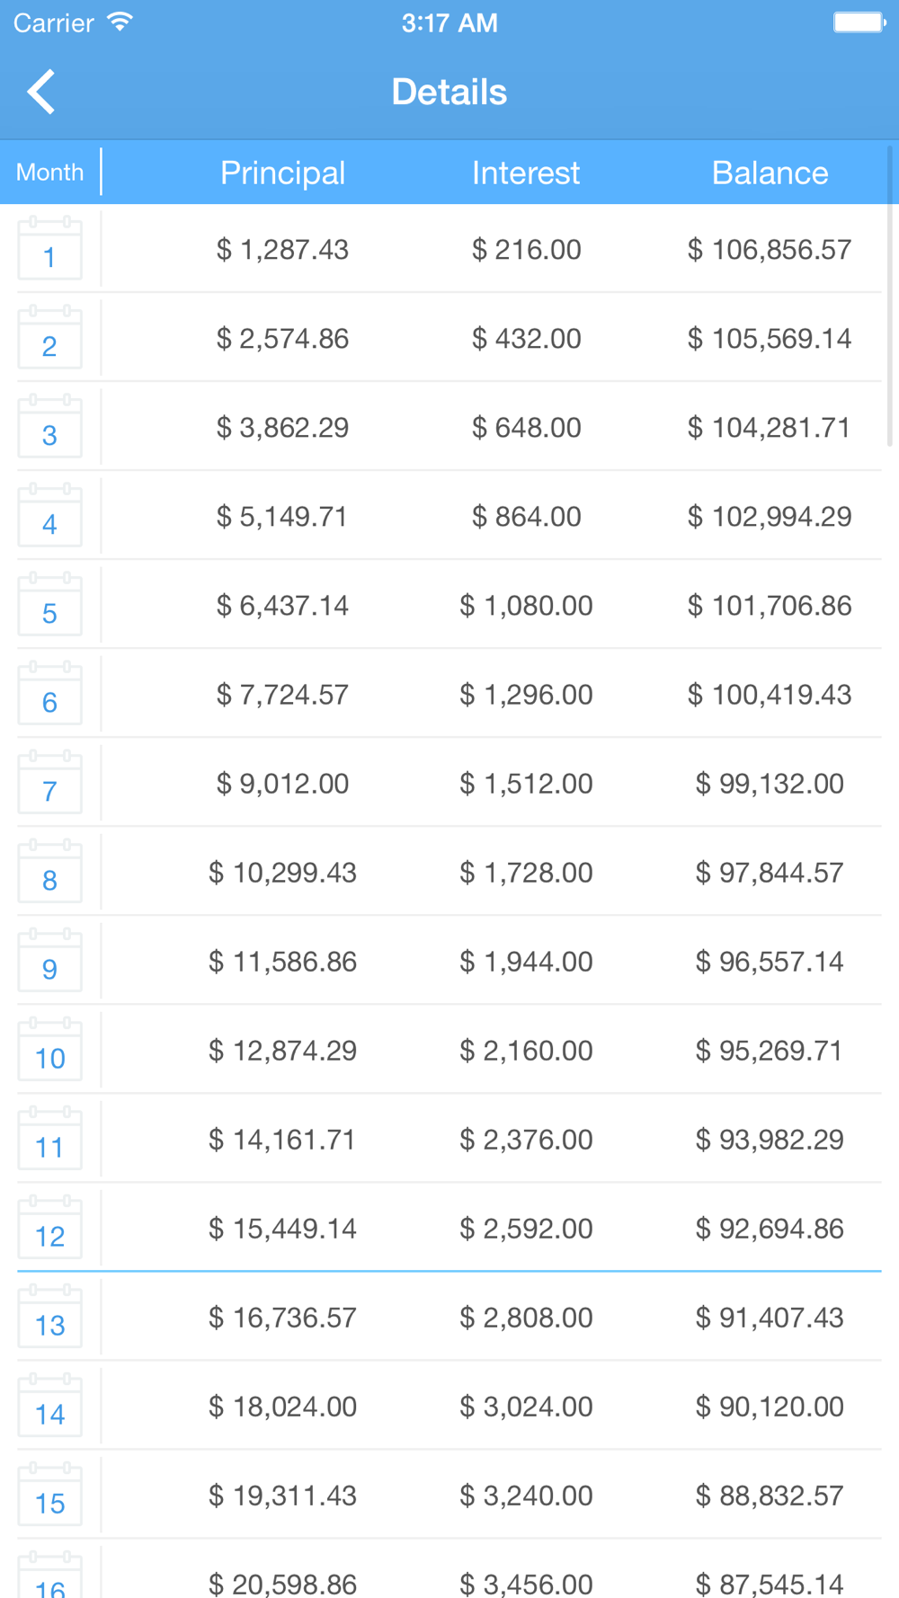
Task: Select the month 5 calendar icon
Action: tap(50, 605)
